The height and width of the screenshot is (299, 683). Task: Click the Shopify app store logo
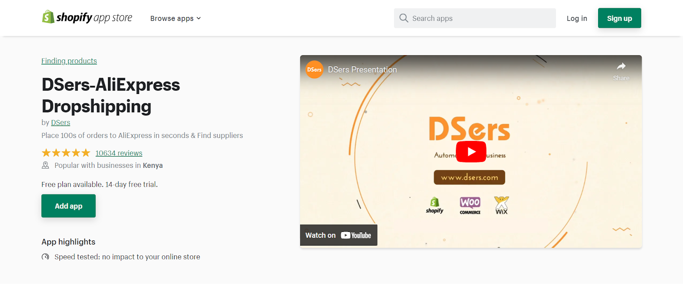pos(87,18)
